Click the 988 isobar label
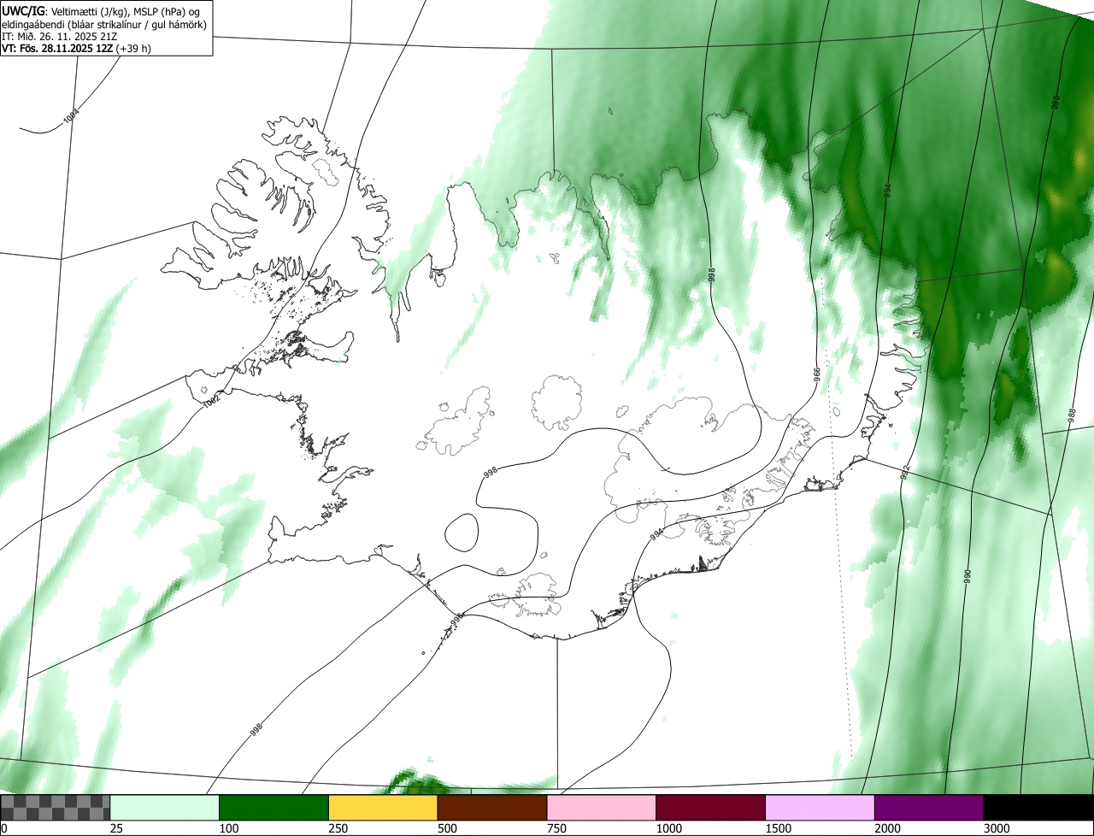Viewport: 1094px width, 836px height. pyautogui.click(x=1072, y=415)
